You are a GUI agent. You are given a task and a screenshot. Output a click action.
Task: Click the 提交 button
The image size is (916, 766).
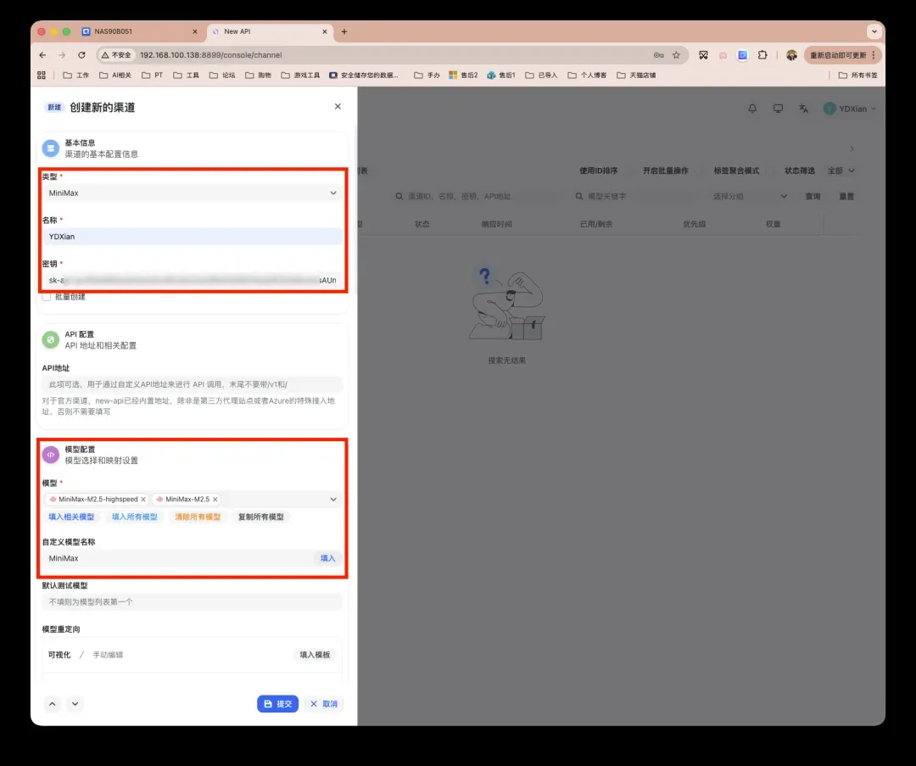[277, 704]
